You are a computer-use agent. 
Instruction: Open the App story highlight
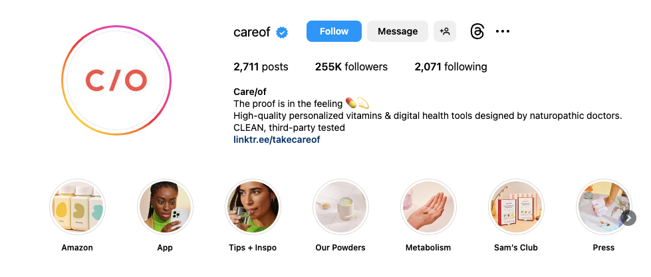coord(165,207)
